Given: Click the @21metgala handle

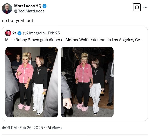Looking at the screenshot, I should [34, 33].
